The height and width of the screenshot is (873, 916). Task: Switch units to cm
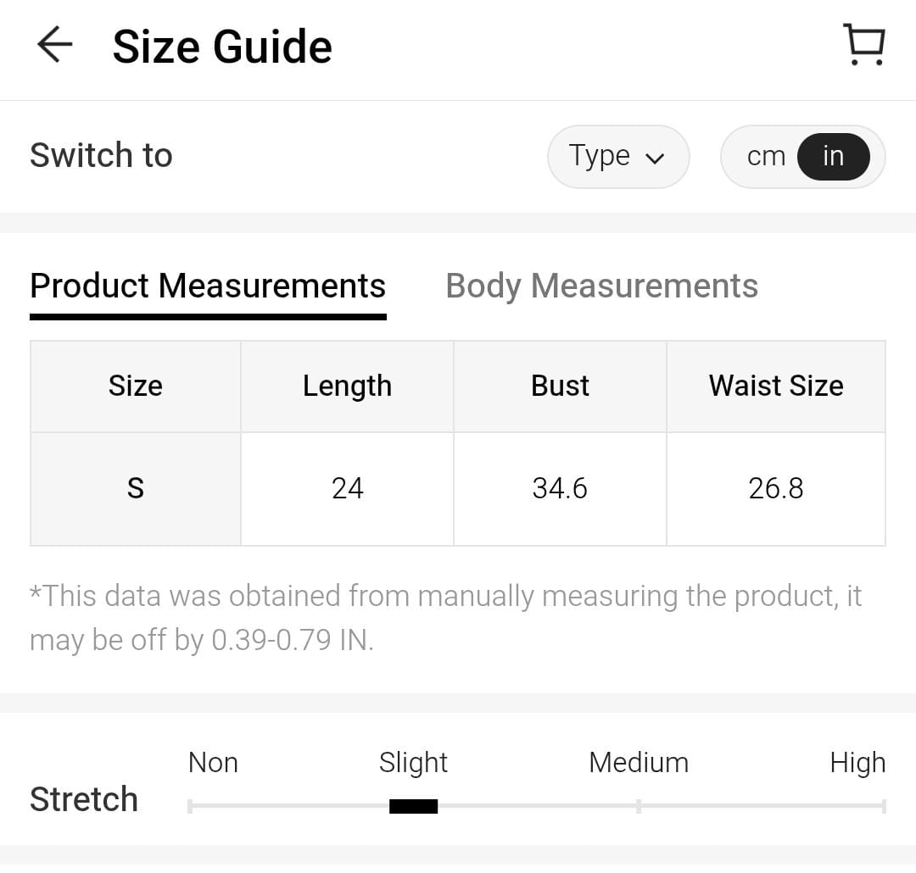(x=766, y=157)
